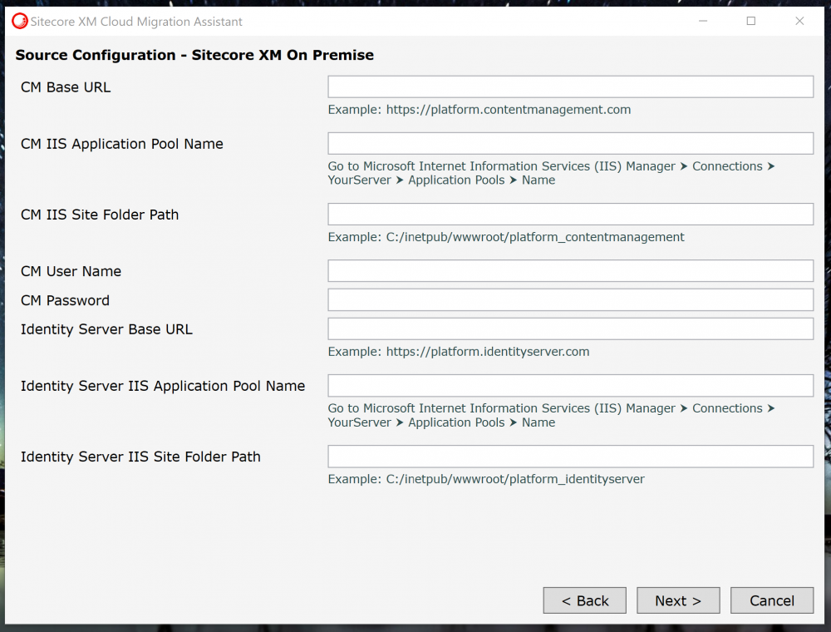Proceed with the Next > button
Viewport: 831px width, 632px height.
[678, 600]
